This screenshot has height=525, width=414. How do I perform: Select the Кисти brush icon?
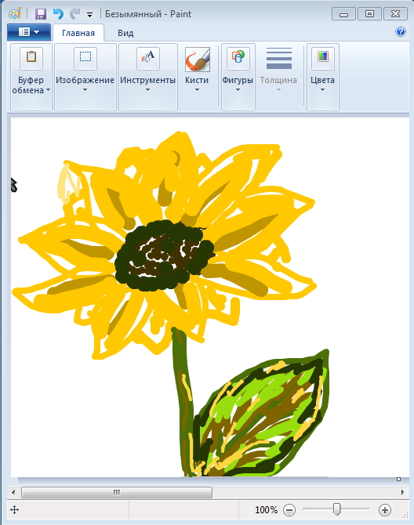click(x=198, y=60)
